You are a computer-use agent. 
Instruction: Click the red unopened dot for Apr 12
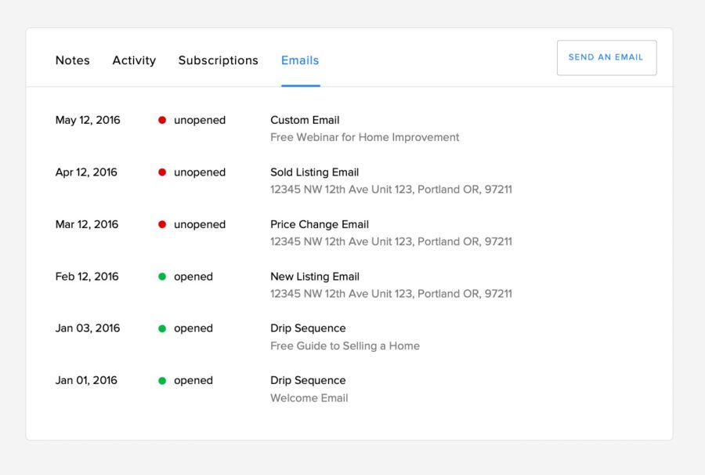(x=162, y=172)
